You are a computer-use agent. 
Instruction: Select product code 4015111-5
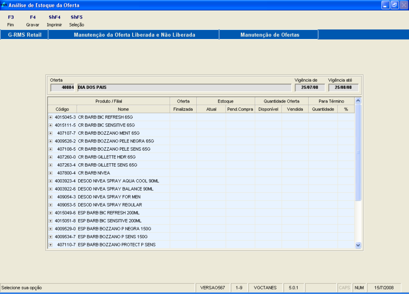point(65,125)
